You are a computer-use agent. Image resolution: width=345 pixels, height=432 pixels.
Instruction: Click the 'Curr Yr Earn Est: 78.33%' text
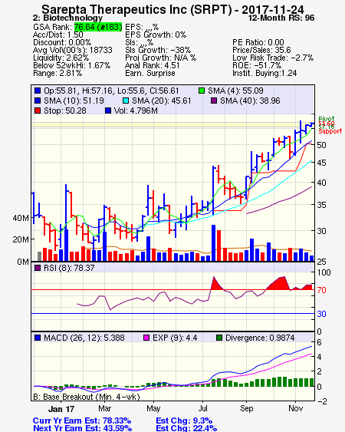tap(82, 421)
